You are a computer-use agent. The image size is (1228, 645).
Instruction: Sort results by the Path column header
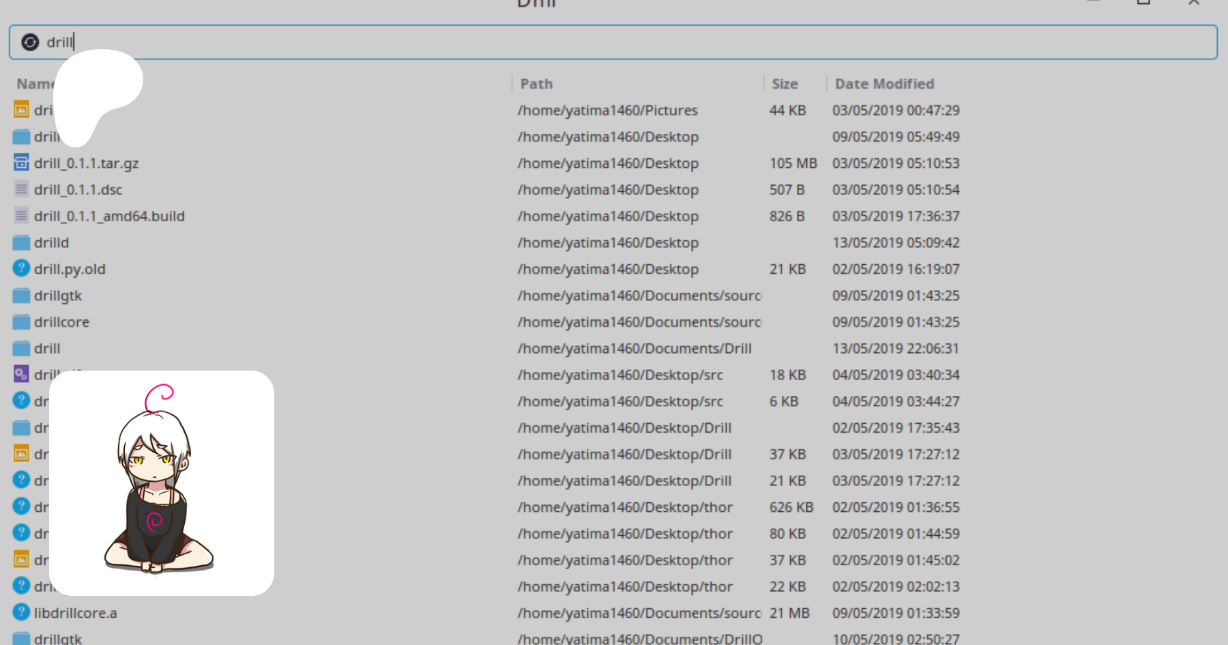(x=536, y=84)
